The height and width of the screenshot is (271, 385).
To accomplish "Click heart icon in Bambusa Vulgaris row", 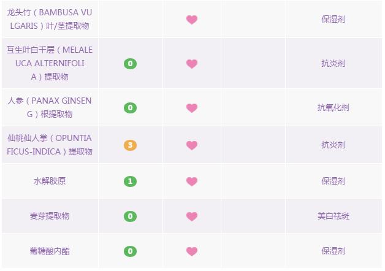I will coord(192,20).
